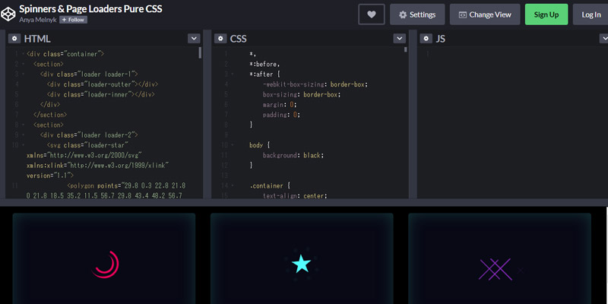The height and width of the screenshot is (304, 608).
Task: Open HTML editor settings gear
Action: point(14,38)
